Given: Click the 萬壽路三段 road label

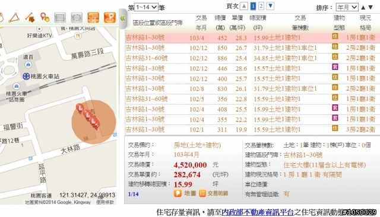Looking at the screenshot, I should [87, 54].
